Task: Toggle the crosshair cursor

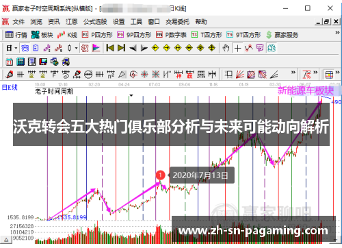Action: pyautogui.click(x=237, y=48)
